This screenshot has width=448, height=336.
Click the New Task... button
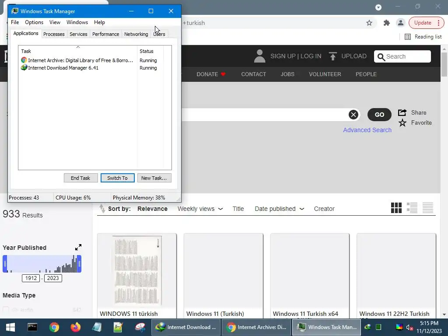coord(154,178)
